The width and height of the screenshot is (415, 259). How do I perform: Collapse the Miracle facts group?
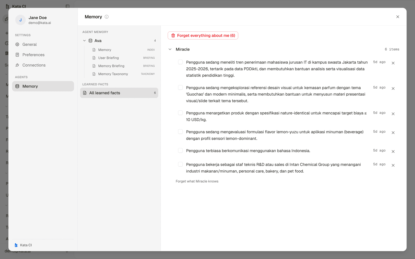pyautogui.click(x=170, y=49)
